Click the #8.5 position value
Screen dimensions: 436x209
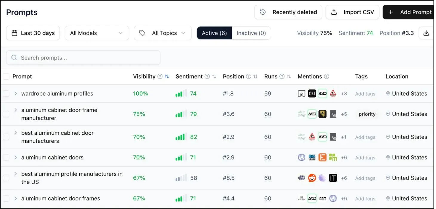229,178
